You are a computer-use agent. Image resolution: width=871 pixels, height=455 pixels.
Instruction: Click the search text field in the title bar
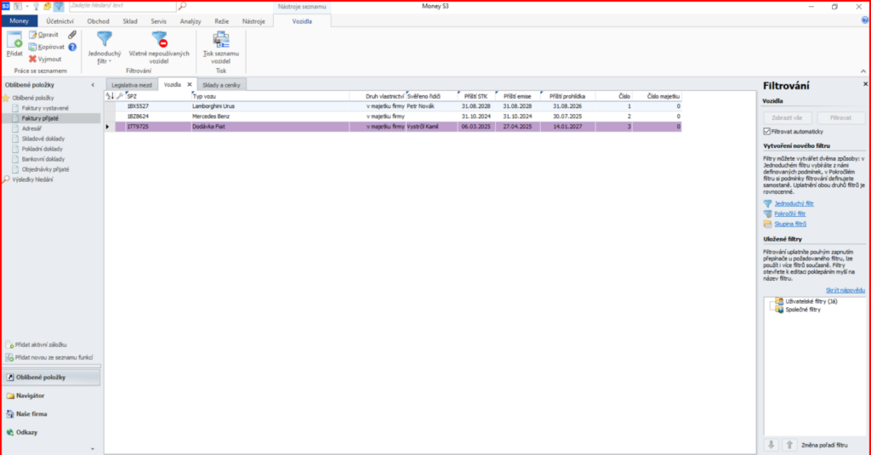point(122,6)
